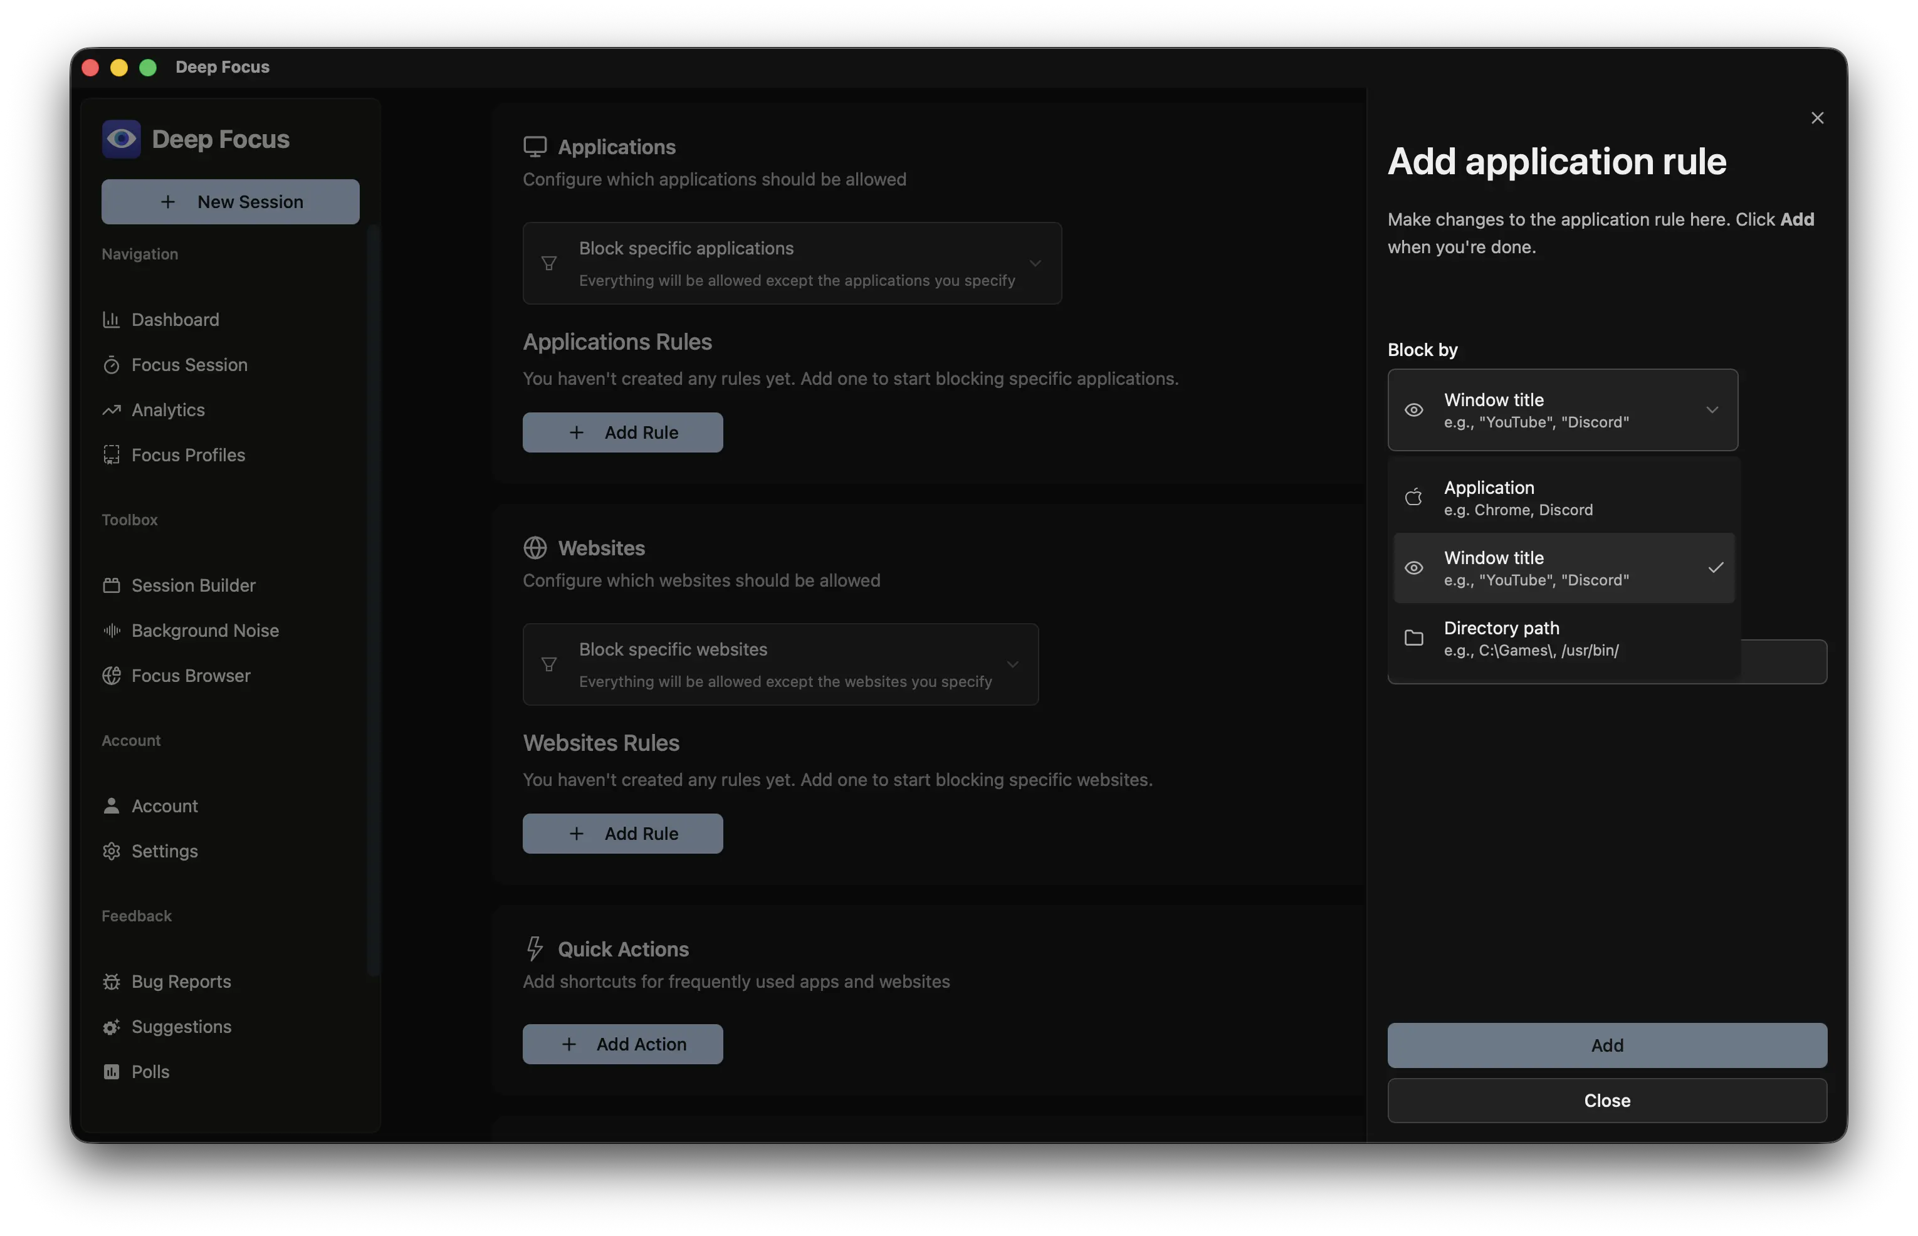
Task: Click the Add Action button
Action: (x=622, y=1044)
